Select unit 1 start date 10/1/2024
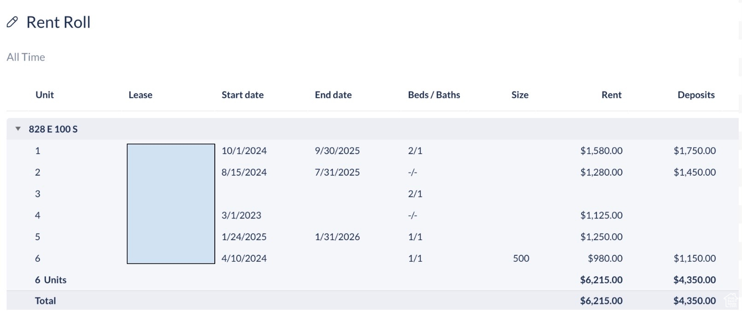Image resolution: width=742 pixels, height=311 pixels. [244, 151]
